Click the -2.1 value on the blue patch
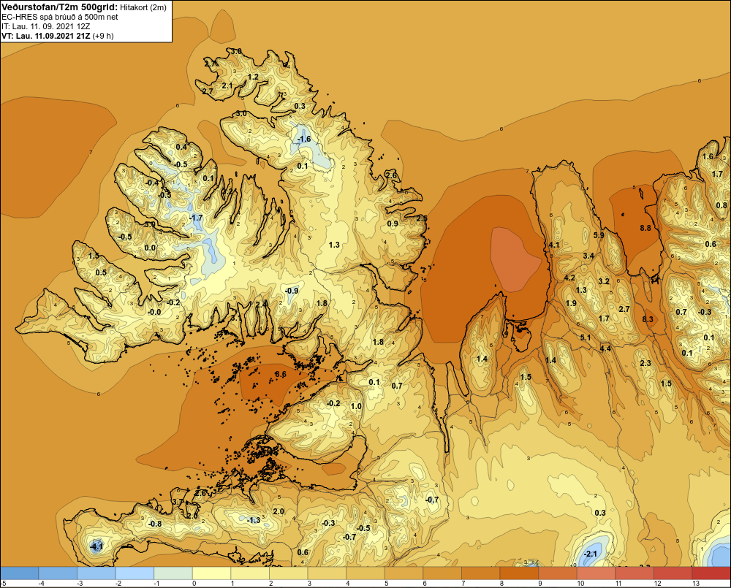Viewport: 731px width, 588px height. point(590,554)
